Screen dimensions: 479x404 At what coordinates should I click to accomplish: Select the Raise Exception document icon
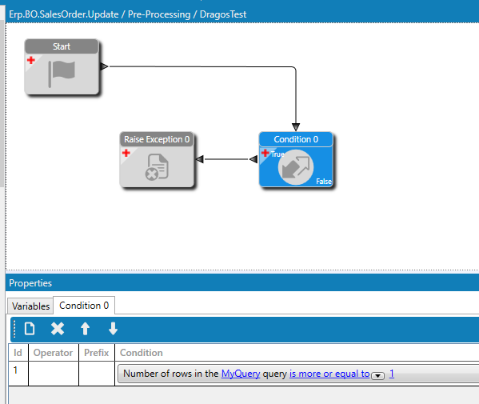pyautogui.click(x=157, y=167)
